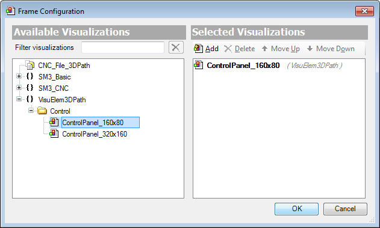Viewport: 380px width, 228px height.
Task: Click the Delete X icon in toolbar
Action: (228, 49)
